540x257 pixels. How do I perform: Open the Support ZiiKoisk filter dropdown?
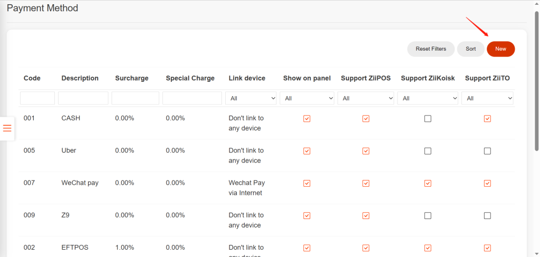tap(428, 98)
